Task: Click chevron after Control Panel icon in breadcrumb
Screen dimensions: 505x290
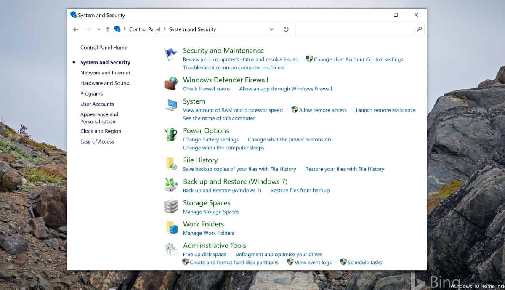Action: click(x=125, y=29)
